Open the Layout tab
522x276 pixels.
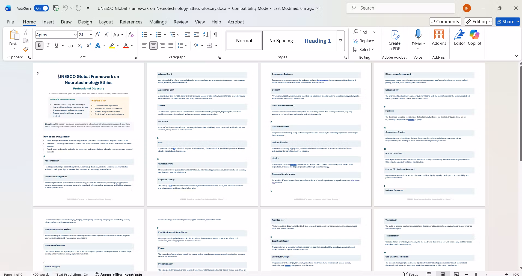click(106, 22)
